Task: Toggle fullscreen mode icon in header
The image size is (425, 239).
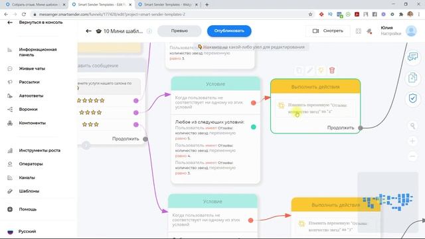Action: click(359, 31)
